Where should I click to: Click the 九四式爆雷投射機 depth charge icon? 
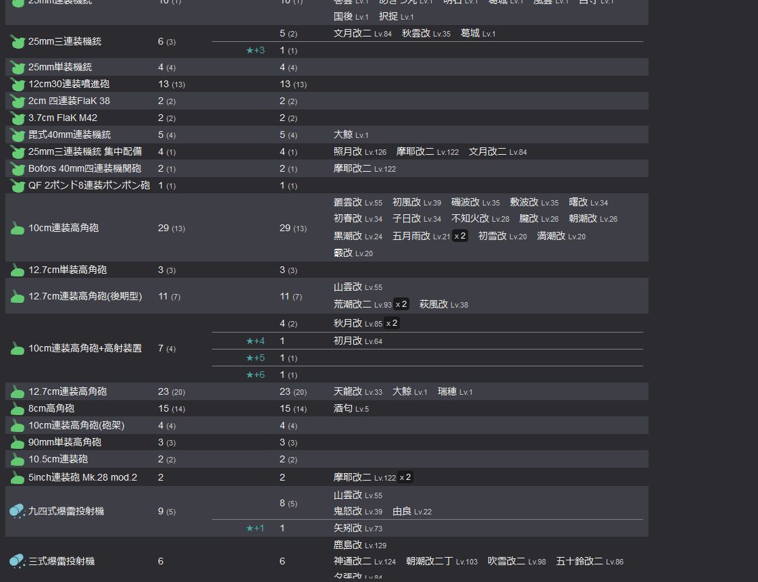point(18,511)
